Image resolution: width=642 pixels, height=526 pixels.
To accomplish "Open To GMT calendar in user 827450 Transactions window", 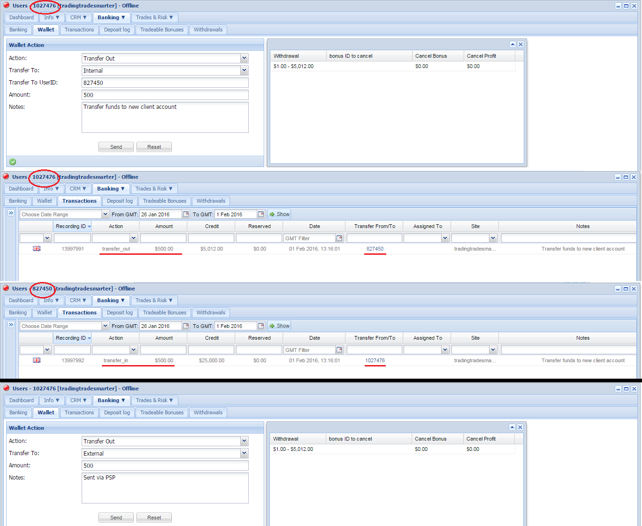I will click(261, 326).
